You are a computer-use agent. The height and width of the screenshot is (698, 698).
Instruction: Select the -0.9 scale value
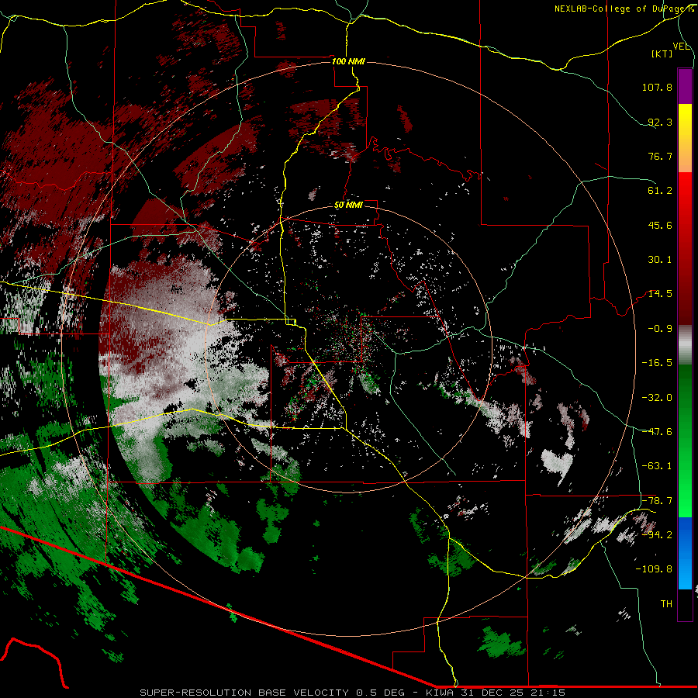pos(660,329)
